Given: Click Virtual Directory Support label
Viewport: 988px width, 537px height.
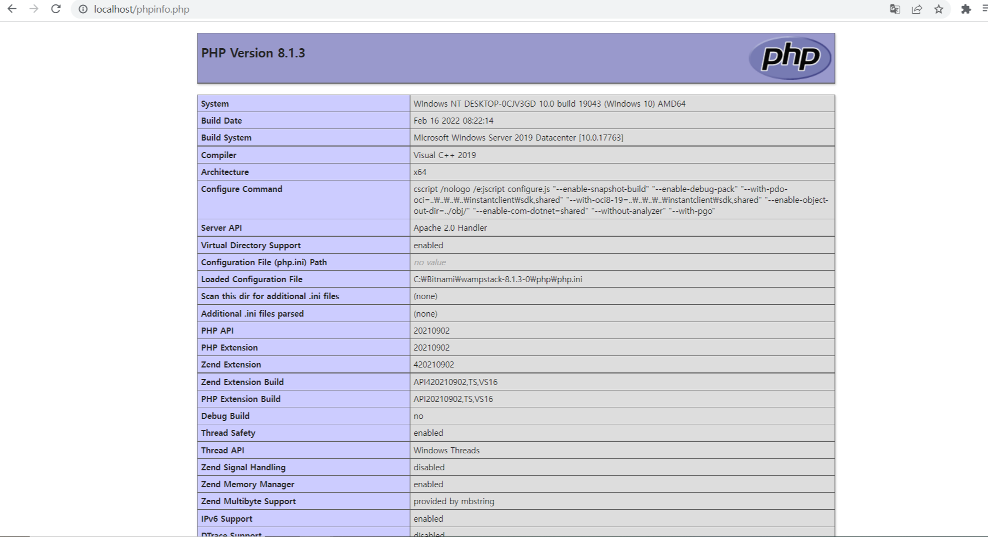Looking at the screenshot, I should (251, 246).
